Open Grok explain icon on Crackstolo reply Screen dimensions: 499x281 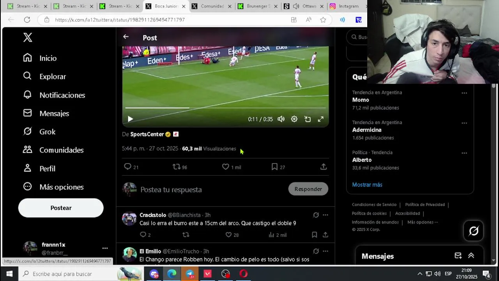316,215
